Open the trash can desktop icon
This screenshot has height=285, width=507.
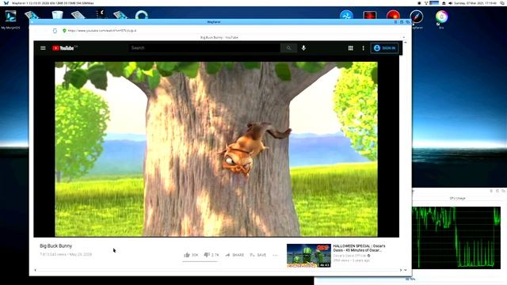click(57, 15)
